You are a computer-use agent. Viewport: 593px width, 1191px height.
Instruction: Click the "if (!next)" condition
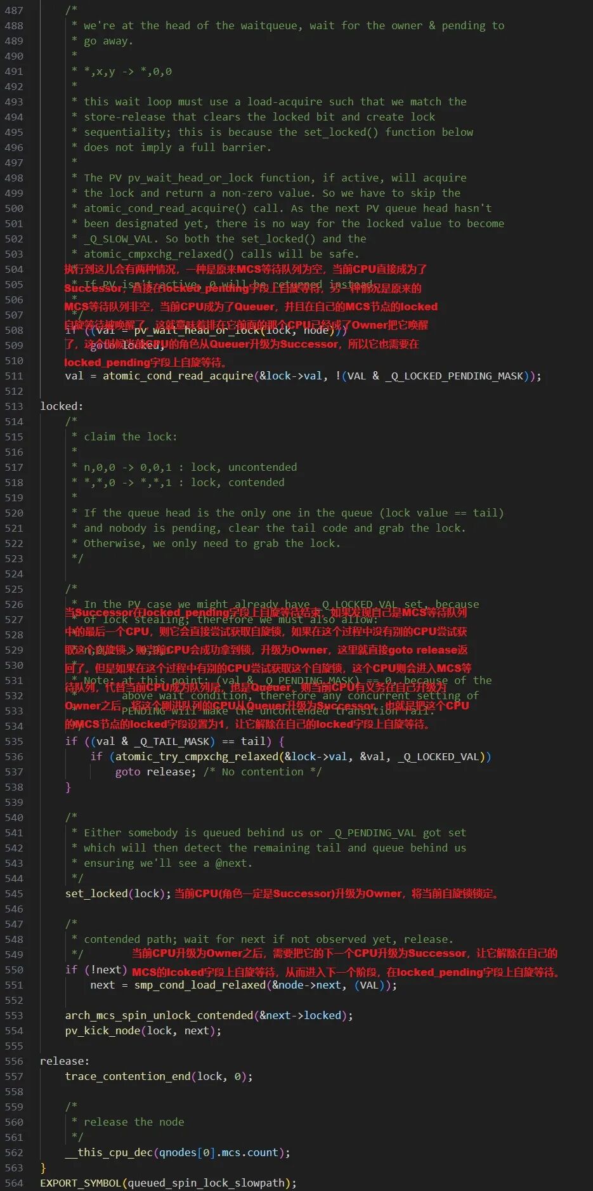point(96,970)
